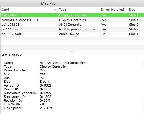Click the pane splitter handle dot
144x114 pixels.
tap(72, 52)
